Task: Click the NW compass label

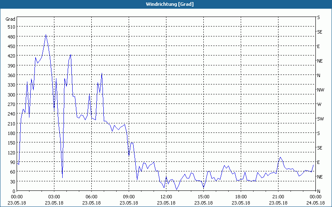Action: pos(320,90)
